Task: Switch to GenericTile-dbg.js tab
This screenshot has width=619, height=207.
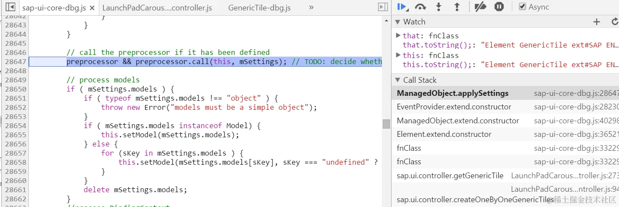Action: [259, 8]
